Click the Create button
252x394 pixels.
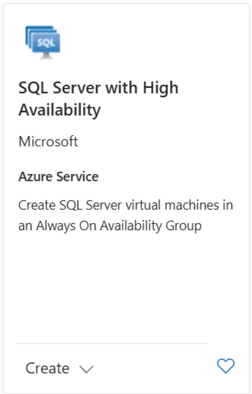point(46,367)
